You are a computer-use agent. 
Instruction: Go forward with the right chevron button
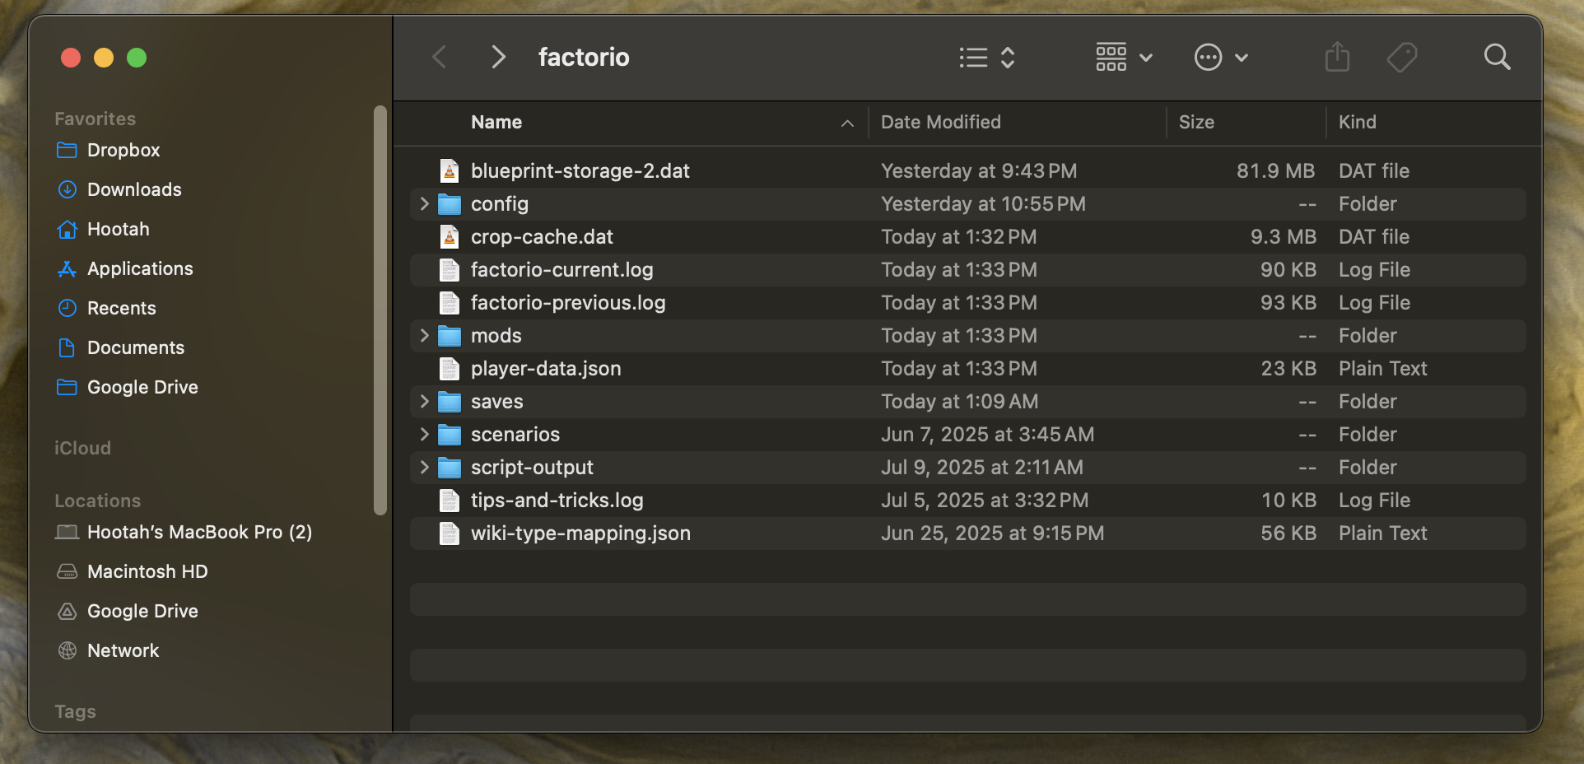(x=498, y=57)
